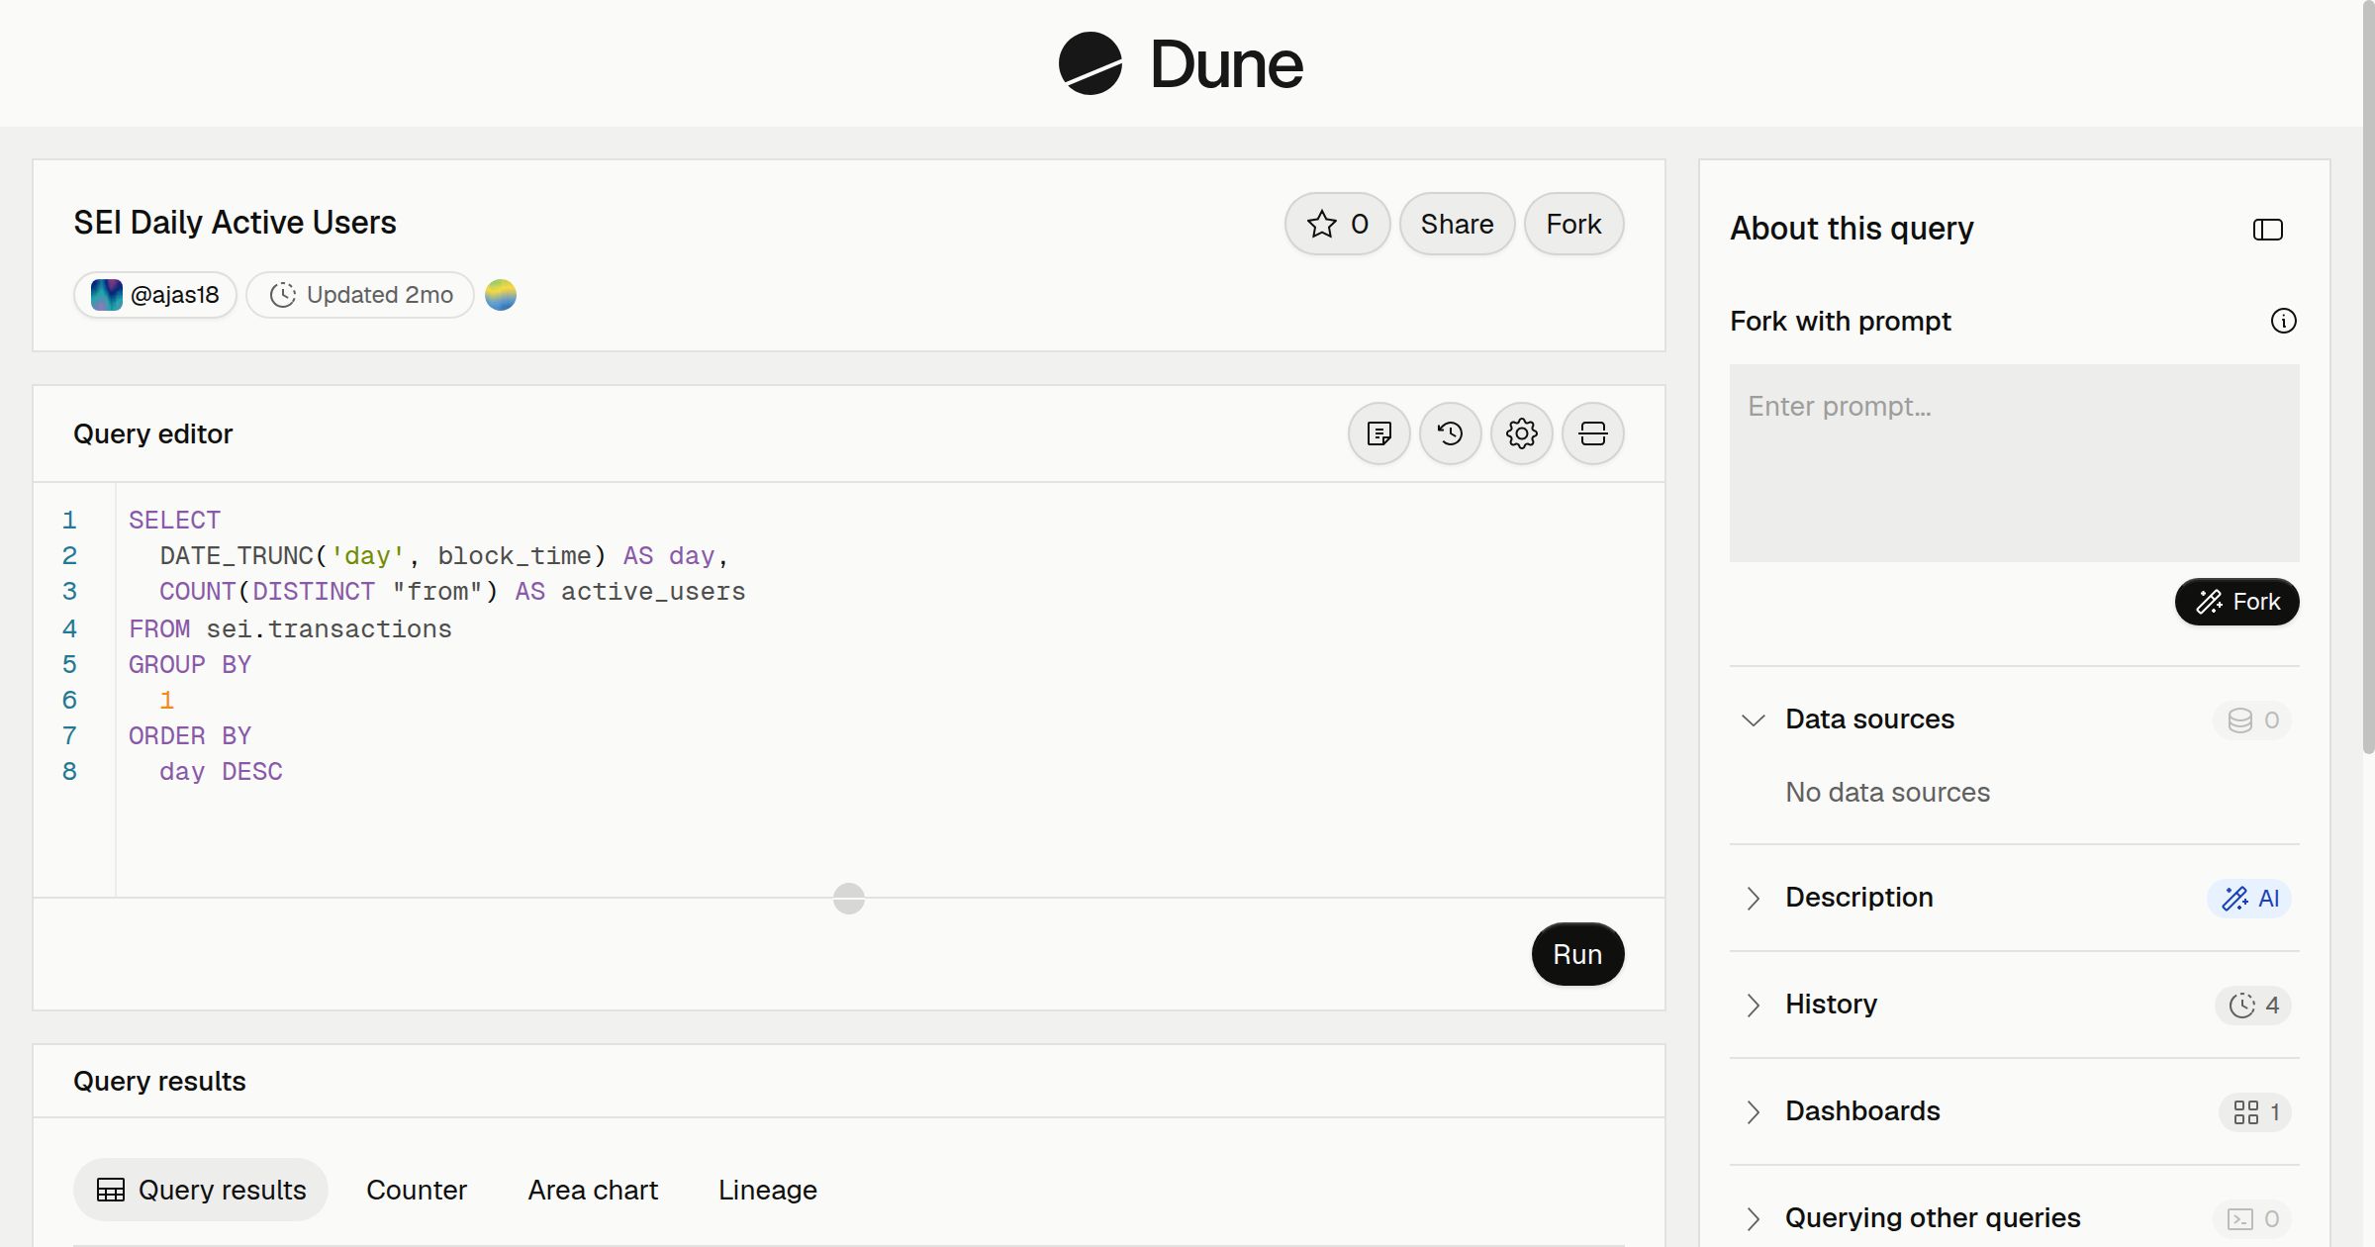Image resolution: width=2375 pixels, height=1247 pixels.
Task: Open query version history icon
Action: coord(1451,433)
